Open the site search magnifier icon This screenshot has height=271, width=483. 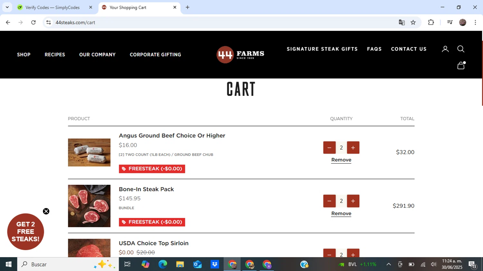point(461,49)
